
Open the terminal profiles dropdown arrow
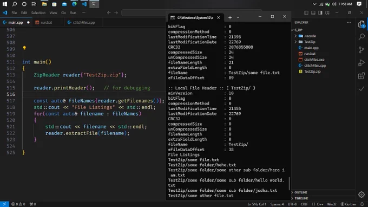pos(238,17)
